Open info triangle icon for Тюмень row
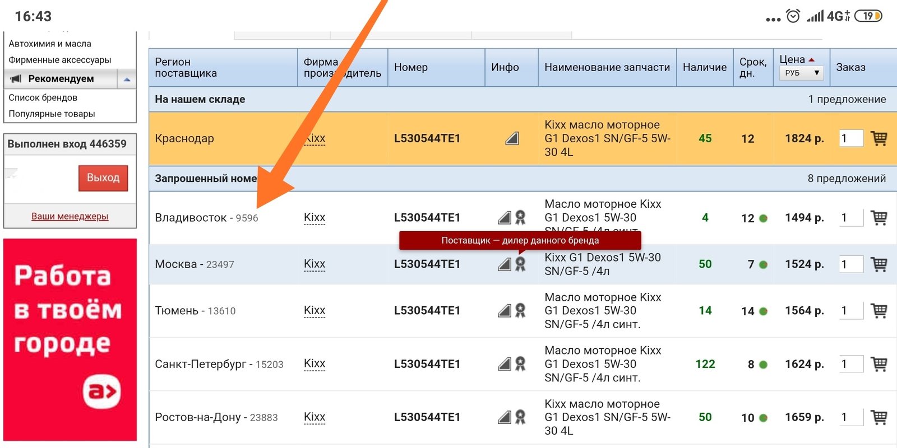Screen dimensions: 897x448 click(505, 310)
